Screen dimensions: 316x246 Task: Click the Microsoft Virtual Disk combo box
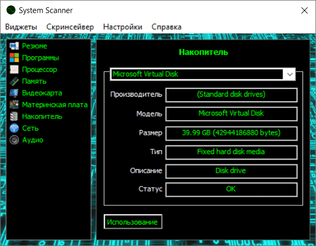[203, 74]
